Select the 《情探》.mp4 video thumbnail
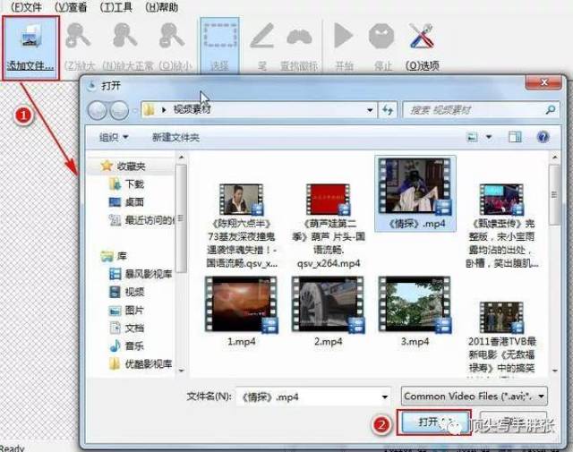 tap(415, 192)
